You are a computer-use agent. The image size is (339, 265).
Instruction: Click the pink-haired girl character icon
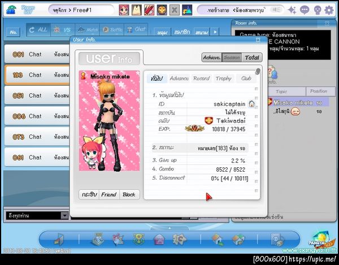124,10
